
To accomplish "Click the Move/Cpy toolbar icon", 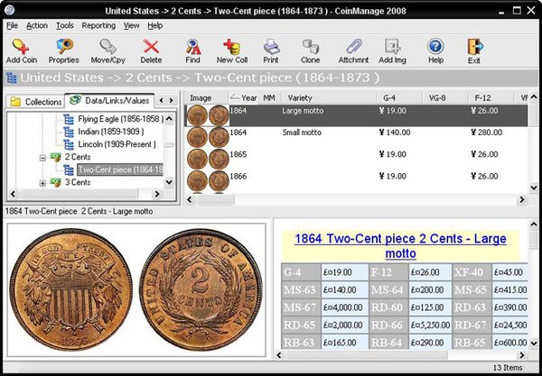I will click(x=108, y=50).
